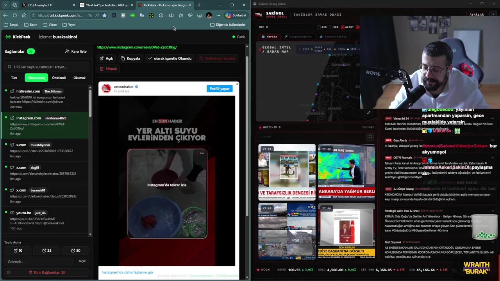Bulk open 50 links
Screen dimensions: 500x281
tap(76, 251)
